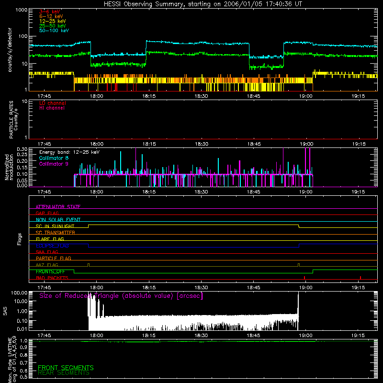Click the LO channel legend label

(x=53, y=103)
